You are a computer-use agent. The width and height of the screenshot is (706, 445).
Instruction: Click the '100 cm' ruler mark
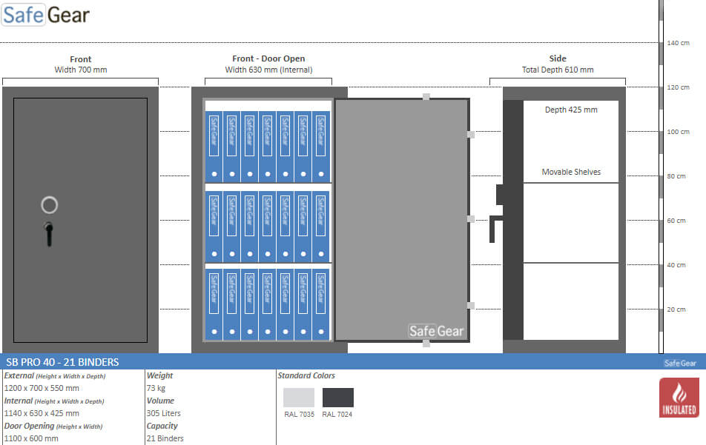(x=678, y=132)
